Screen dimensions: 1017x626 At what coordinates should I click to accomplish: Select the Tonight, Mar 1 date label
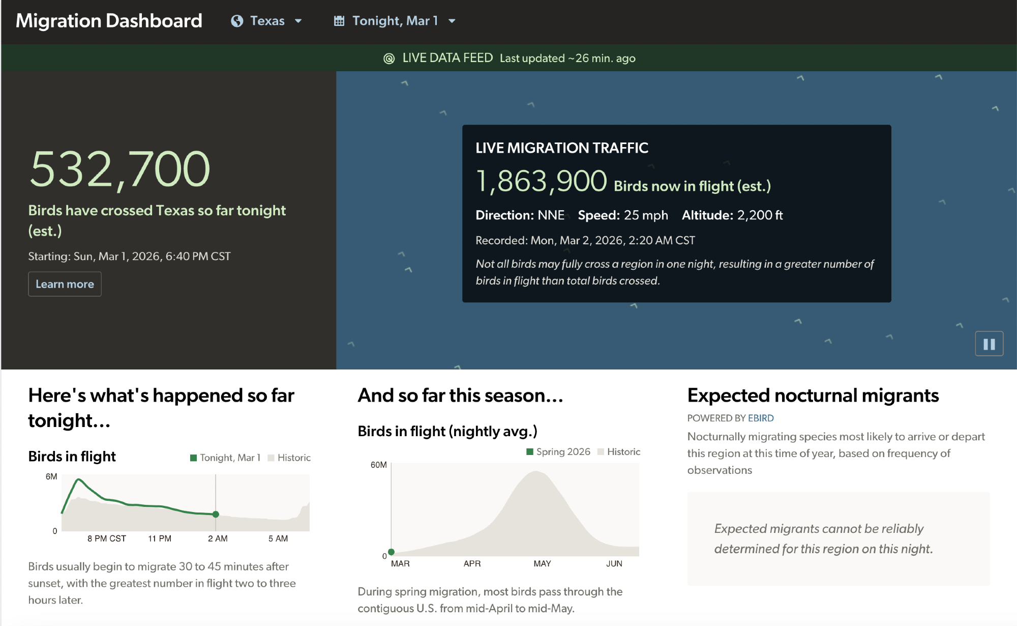click(395, 21)
